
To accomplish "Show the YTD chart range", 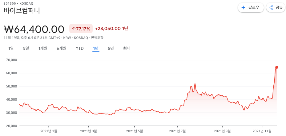I will 80,49.
